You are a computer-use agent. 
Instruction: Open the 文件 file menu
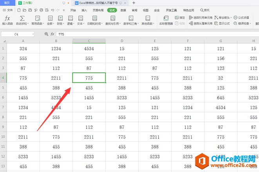point(8,10)
